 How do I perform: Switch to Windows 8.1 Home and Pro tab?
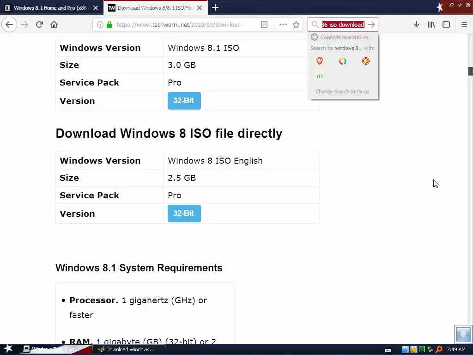(50, 8)
